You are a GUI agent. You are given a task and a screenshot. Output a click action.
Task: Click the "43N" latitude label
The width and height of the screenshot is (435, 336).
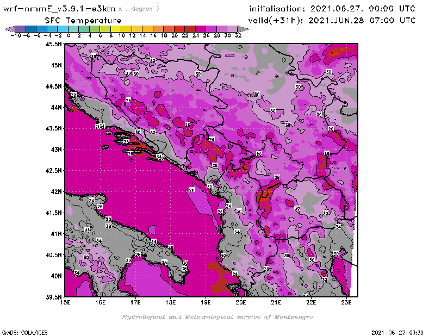pos(56,150)
